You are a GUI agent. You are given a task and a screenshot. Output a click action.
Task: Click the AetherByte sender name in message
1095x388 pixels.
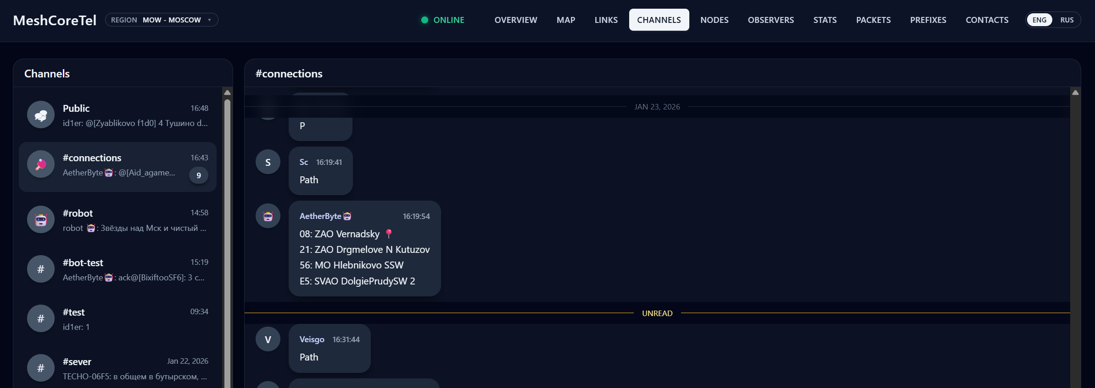pos(320,216)
